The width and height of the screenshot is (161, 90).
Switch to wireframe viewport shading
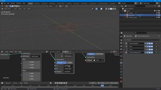pyautogui.click(x=109, y=9)
